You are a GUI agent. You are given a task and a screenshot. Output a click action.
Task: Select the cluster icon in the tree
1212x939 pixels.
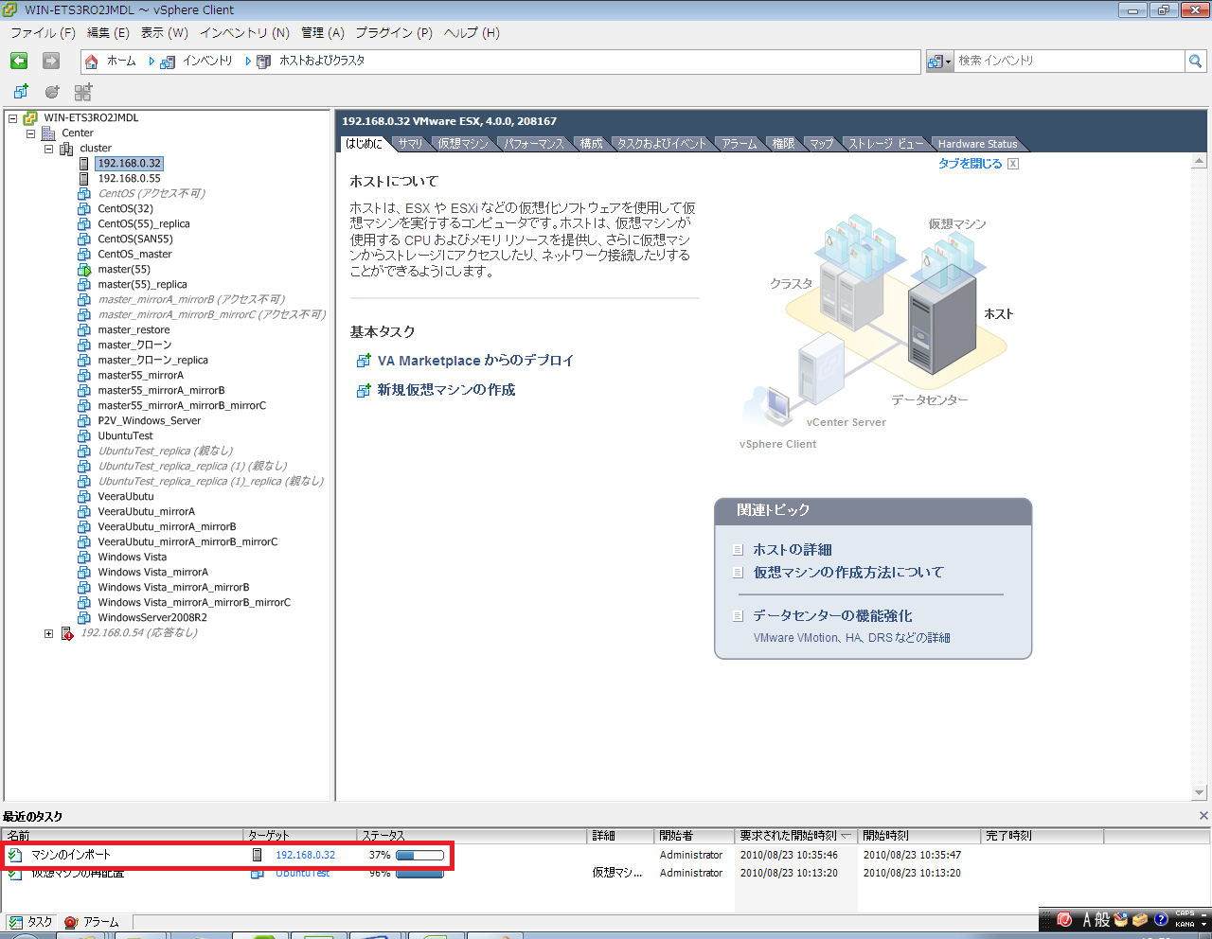click(x=66, y=149)
